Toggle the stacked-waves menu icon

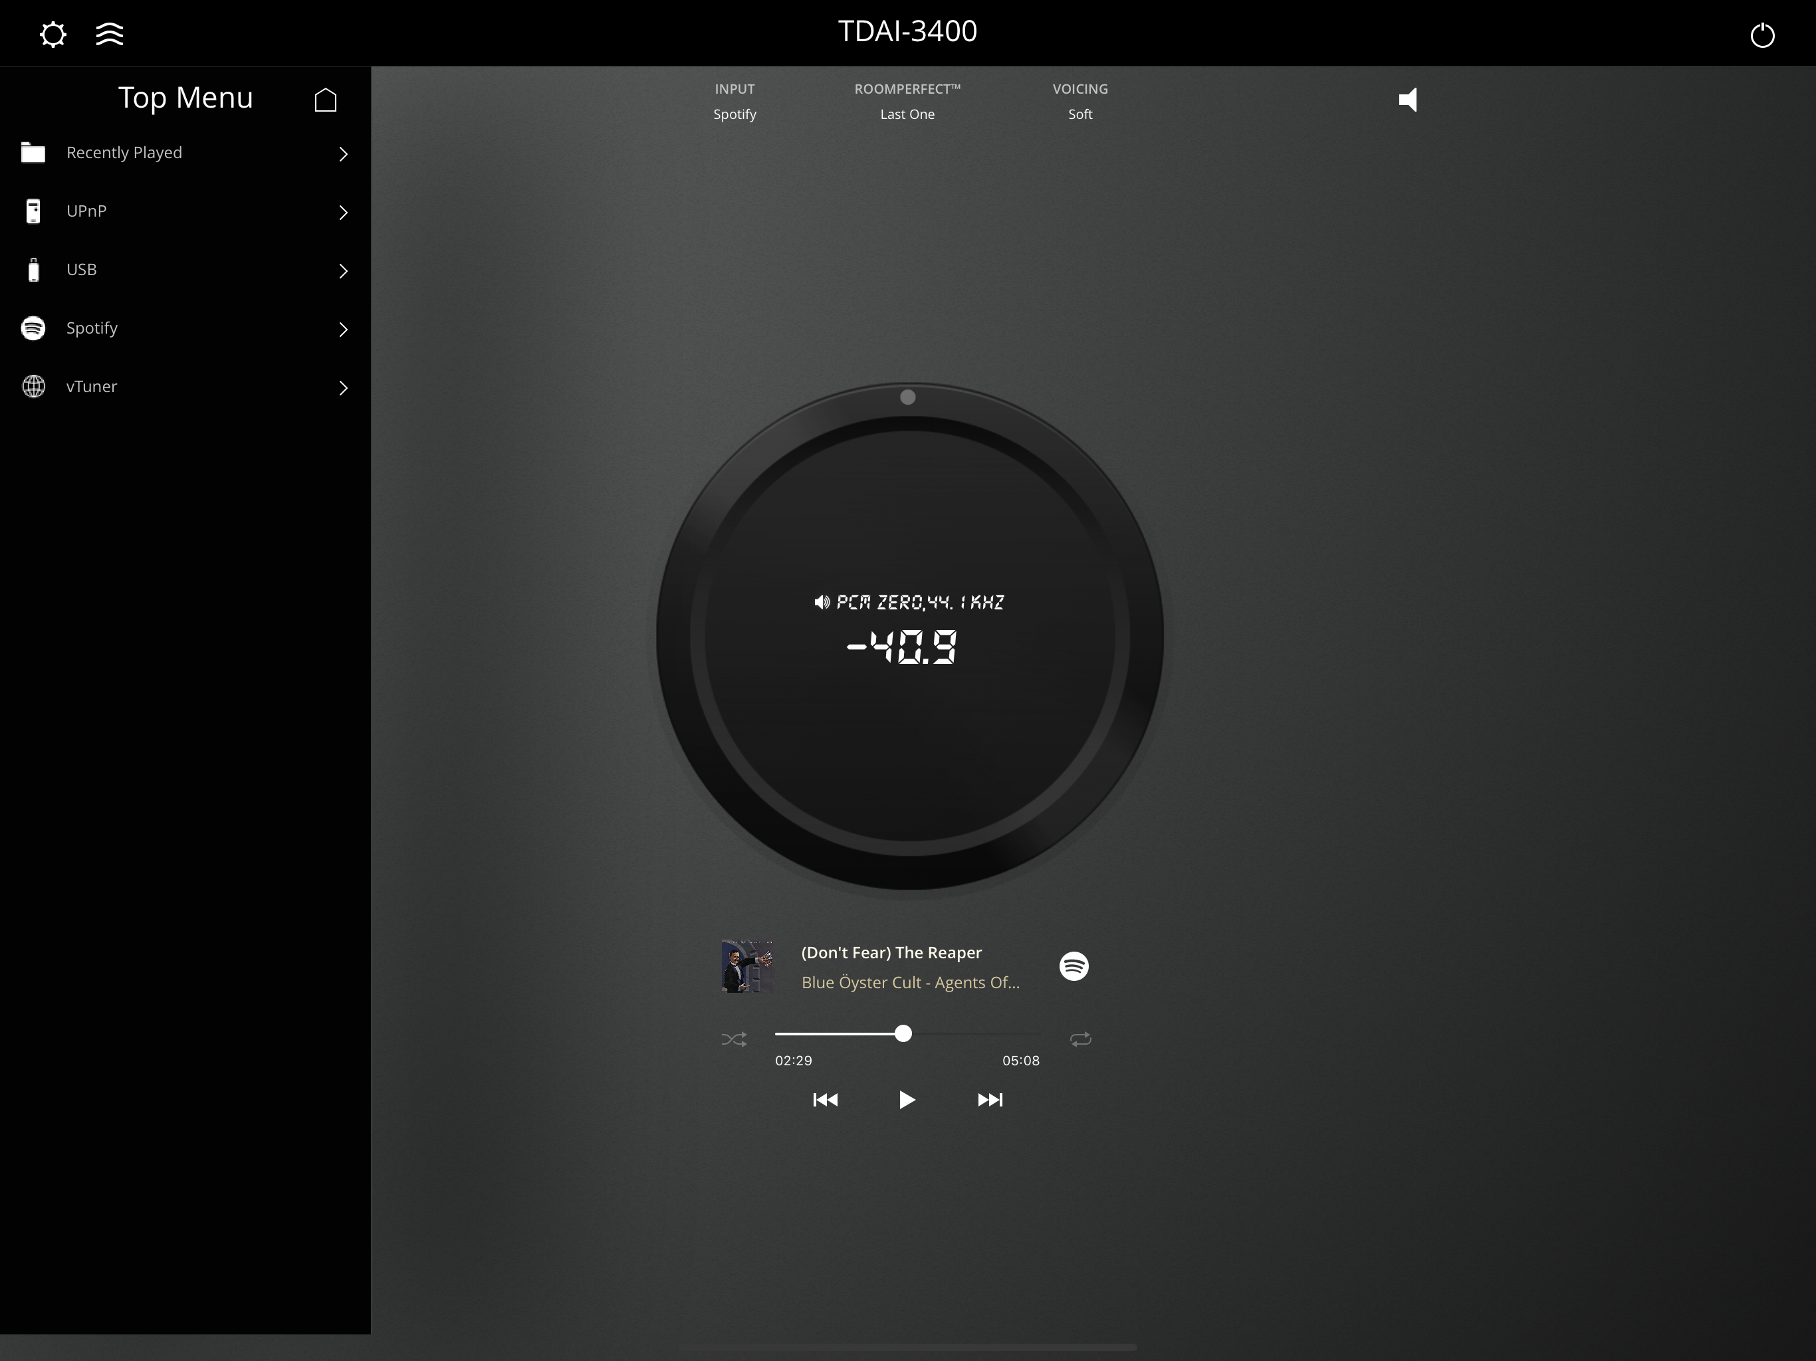pyautogui.click(x=109, y=35)
